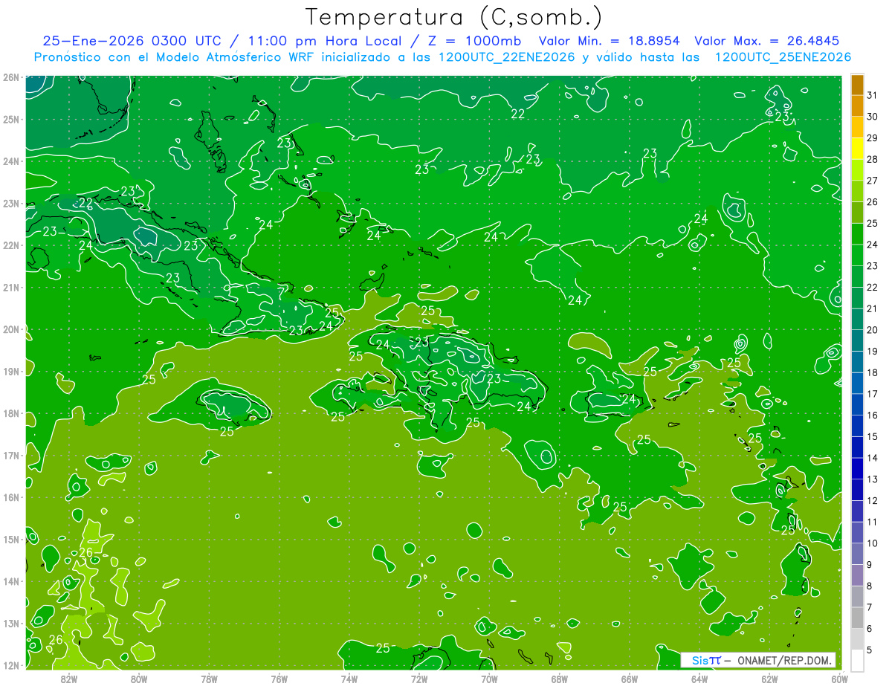Click the olive swatch between 25 and 26

[x=857, y=212]
